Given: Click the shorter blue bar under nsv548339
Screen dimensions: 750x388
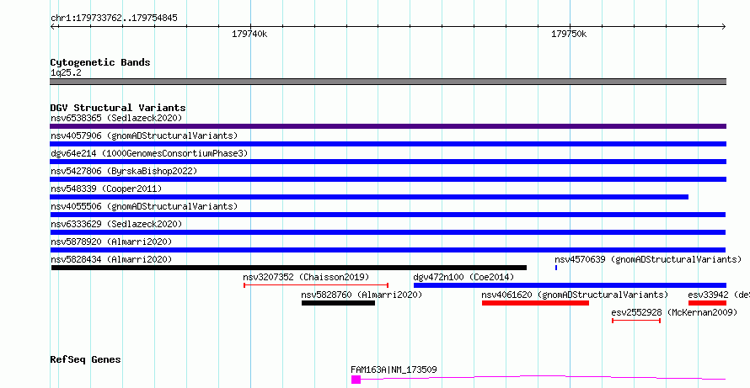Looking at the screenshot, I should [x=369, y=197].
